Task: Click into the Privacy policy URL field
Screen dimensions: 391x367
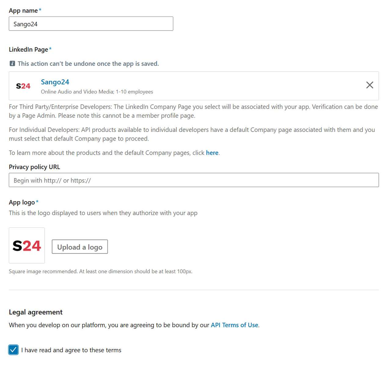Action: coord(194,180)
